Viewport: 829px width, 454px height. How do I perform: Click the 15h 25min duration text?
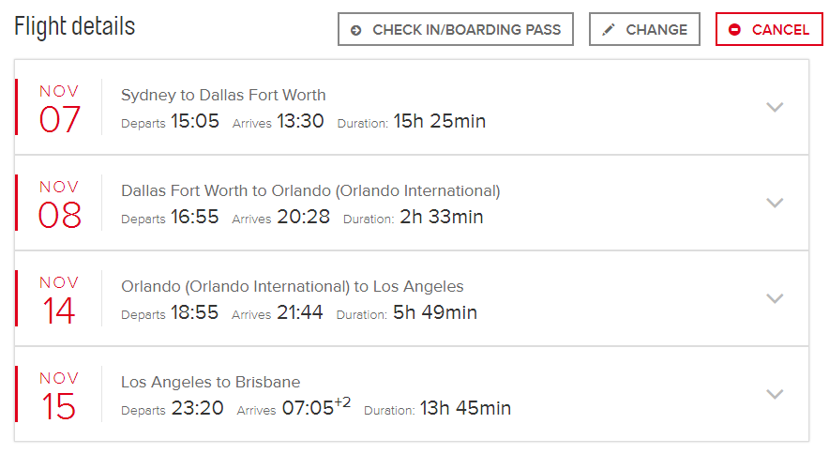pyautogui.click(x=439, y=122)
